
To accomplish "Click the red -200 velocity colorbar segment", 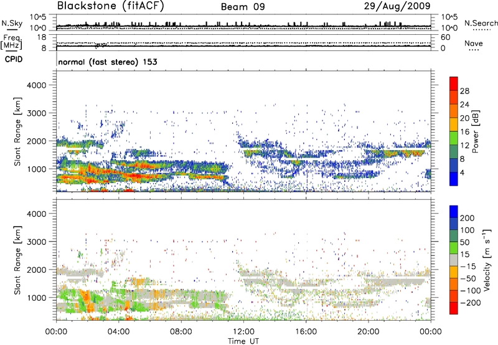I will pyautogui.click(x=454, y=308).
